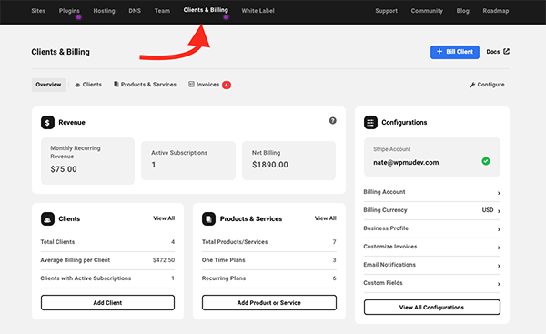Viewport: 546px width, 334px height.
Task: Open the Roadmap link
Action: pyautogui.click(x=496, y=11)
